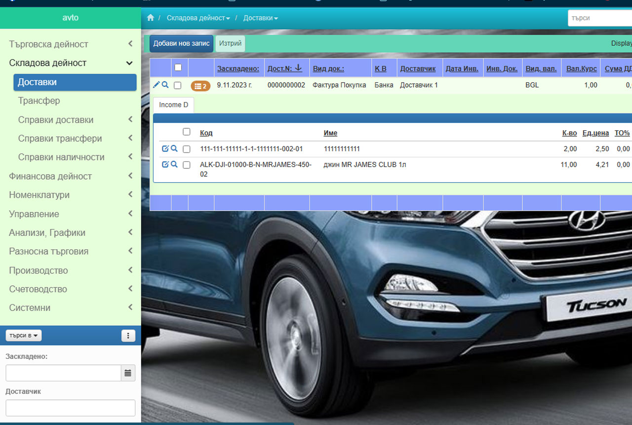Click the Фактура Покупка cell
The image size is (632, 425).
coord(339,85)
